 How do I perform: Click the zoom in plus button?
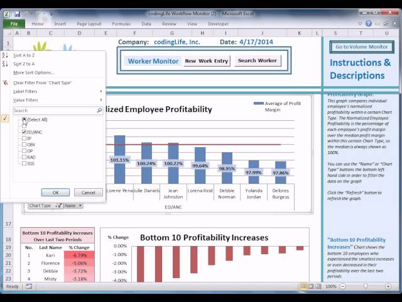tap(388, 286)
